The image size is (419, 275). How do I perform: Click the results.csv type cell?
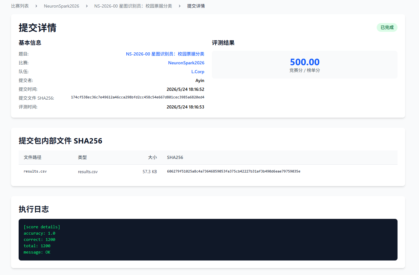pyautogui.click(x=88, y=172)
